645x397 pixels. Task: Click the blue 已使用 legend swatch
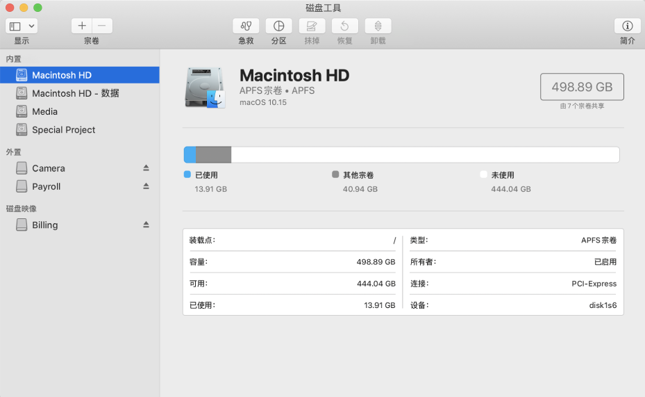coord(187,175)
